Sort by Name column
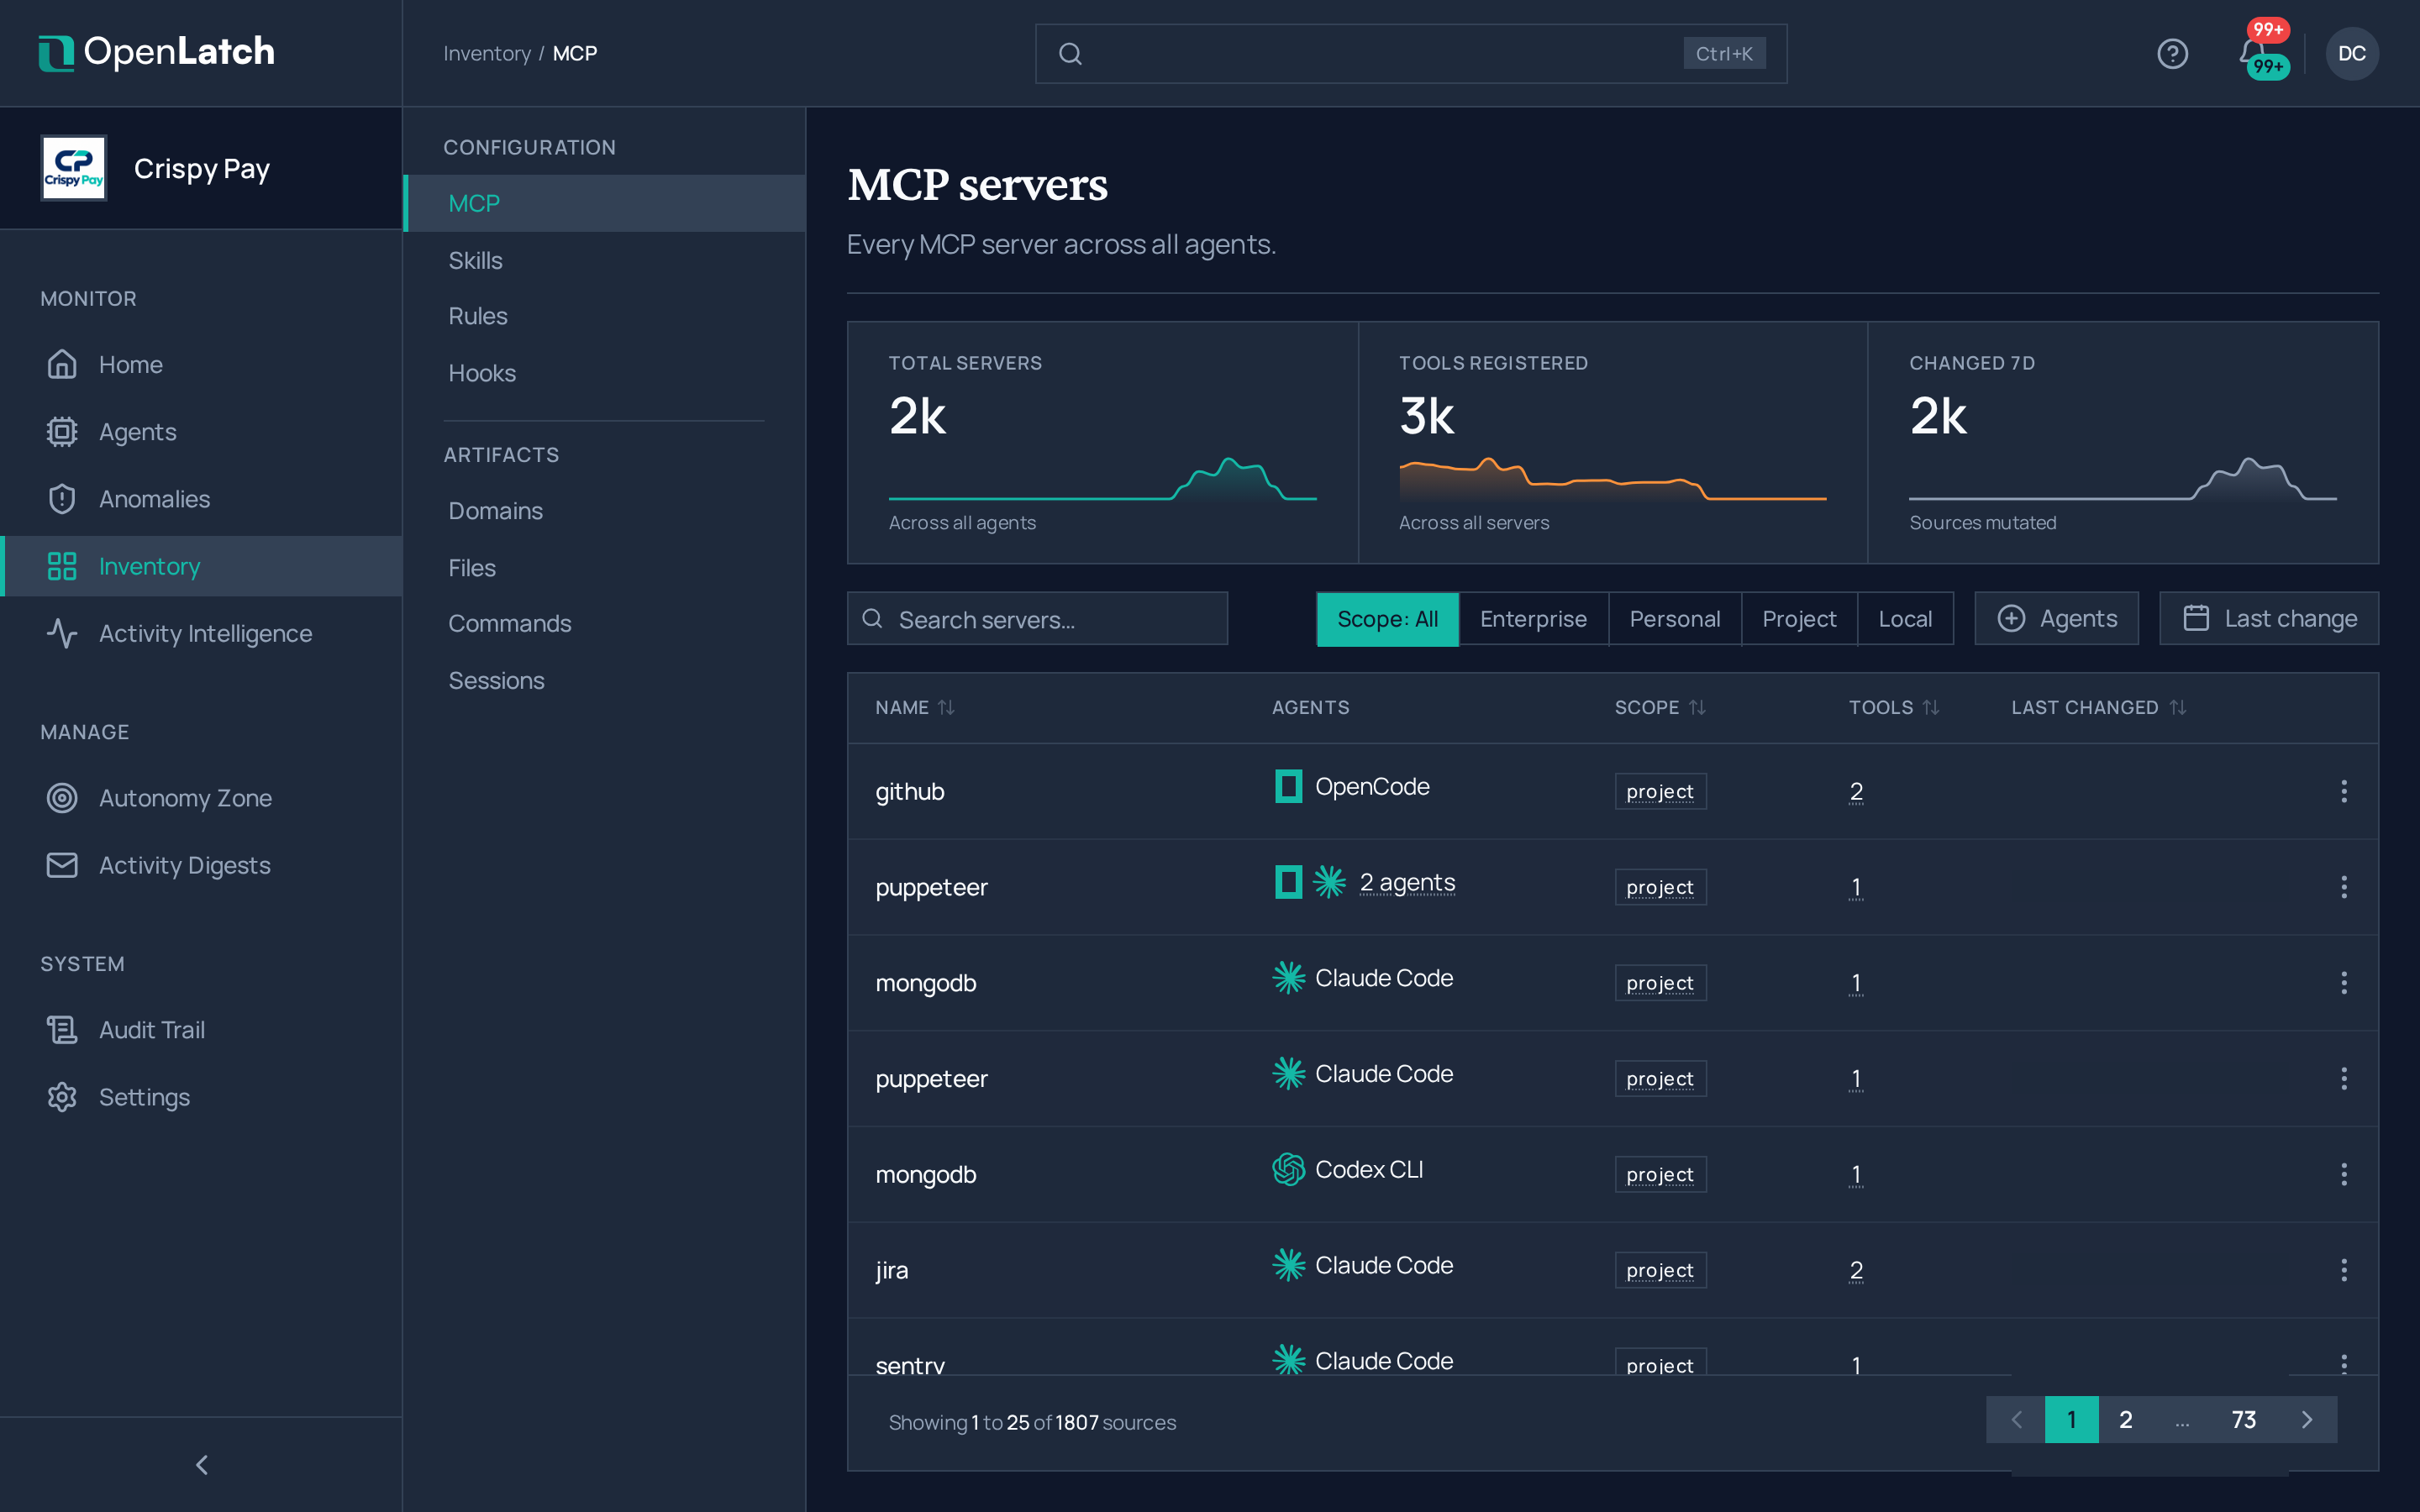Viewport: 2420px width, 1512px height. pos(914,707)
